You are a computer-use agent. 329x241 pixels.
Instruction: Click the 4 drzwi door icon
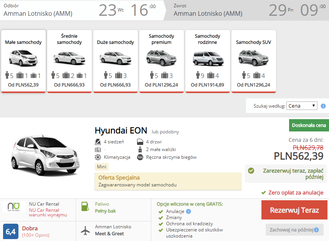coord(140,142)
